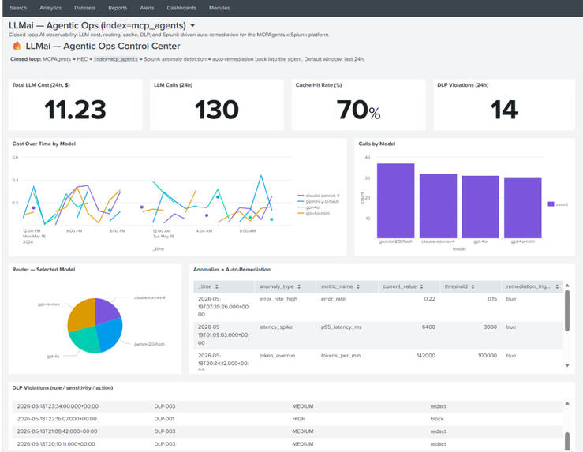Click the error_rate_high anomaly cell
Image resolution: width=583 pixels, height=452 pixels.
pyautogui.click(x=278, y=299)
